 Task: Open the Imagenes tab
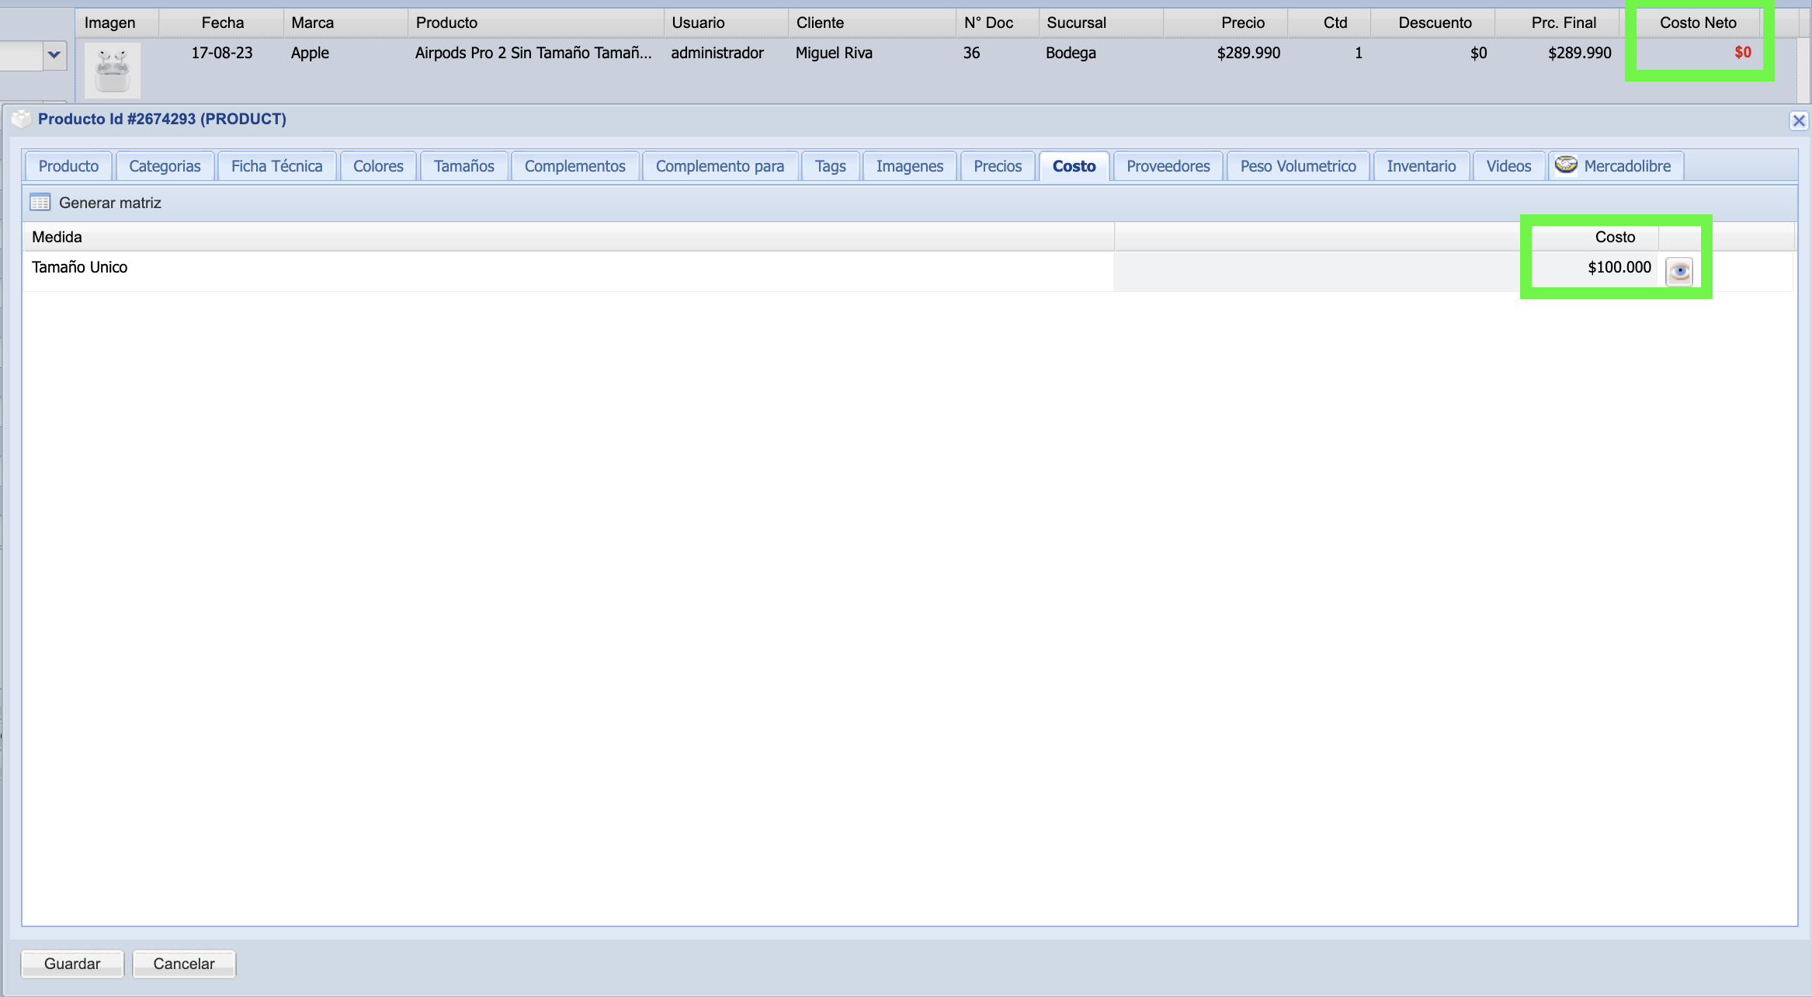(x=909, y=166)
